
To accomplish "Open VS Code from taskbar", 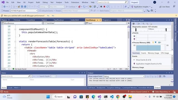I will coord(112,97).
